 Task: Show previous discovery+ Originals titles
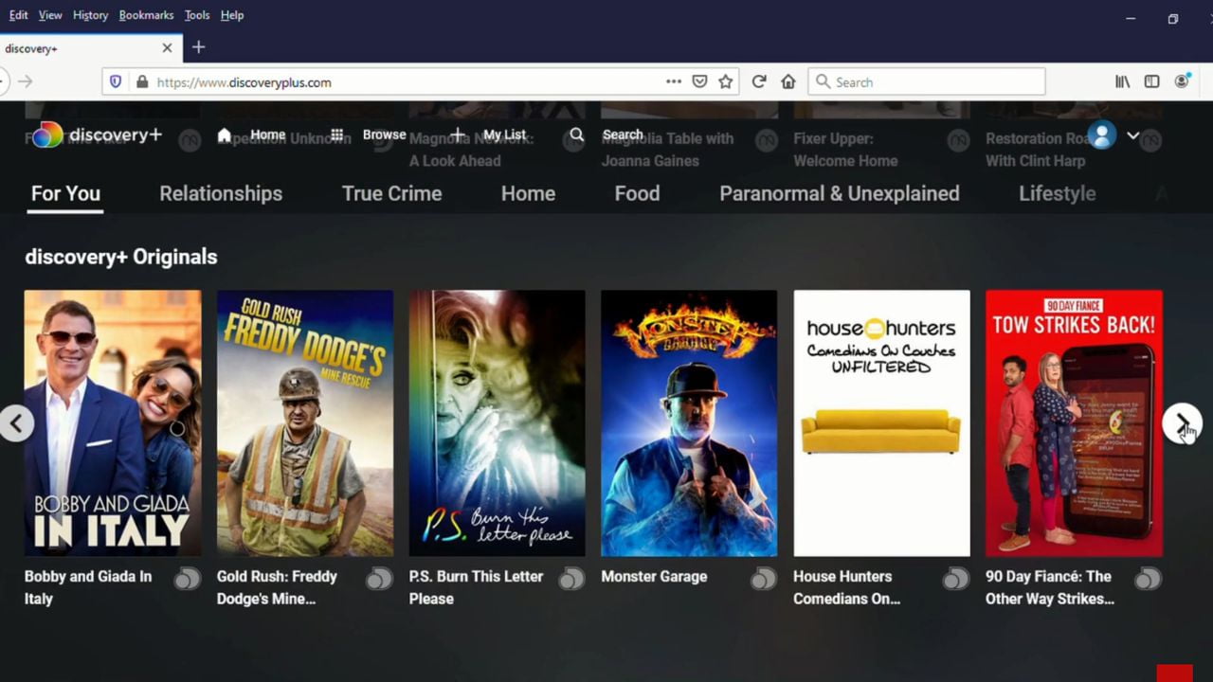(16, 423)
